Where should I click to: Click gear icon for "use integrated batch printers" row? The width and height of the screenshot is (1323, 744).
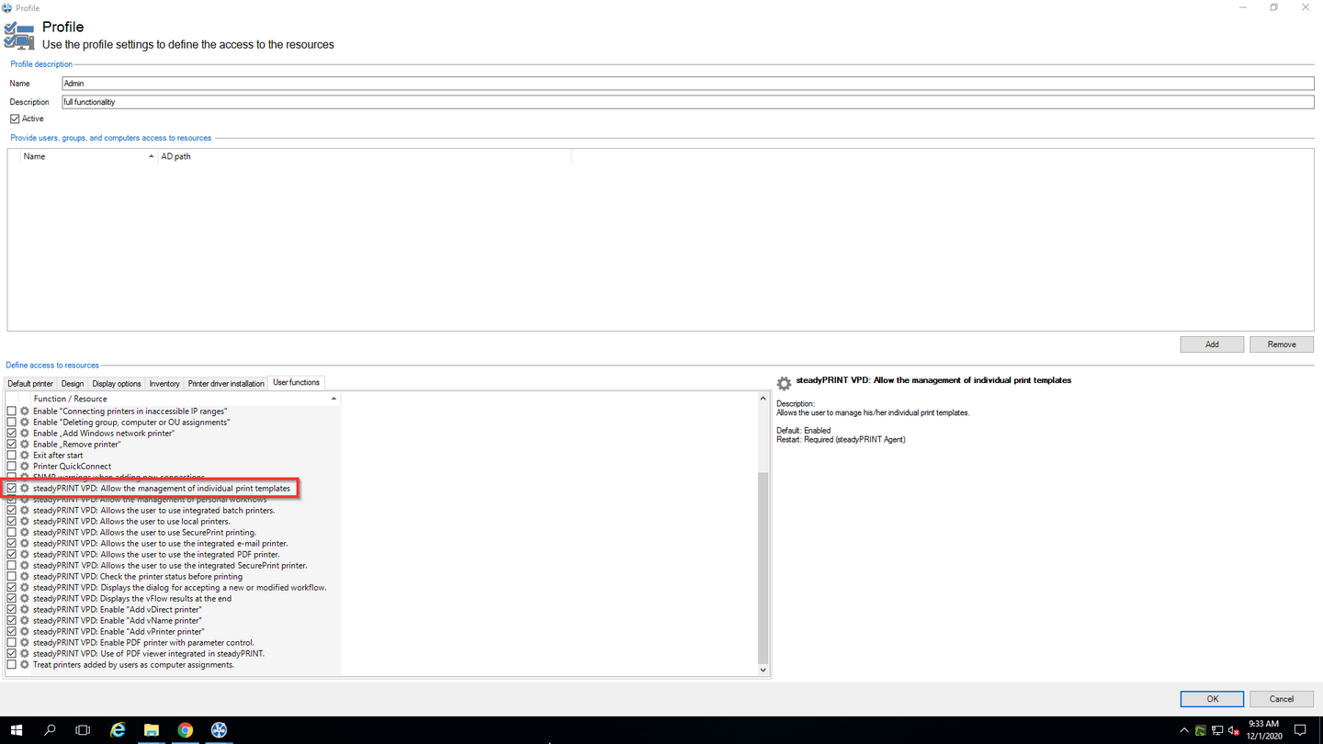point(25,511)
